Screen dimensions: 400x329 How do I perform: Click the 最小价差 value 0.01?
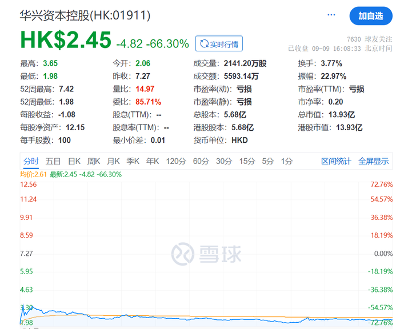[158, 141]
